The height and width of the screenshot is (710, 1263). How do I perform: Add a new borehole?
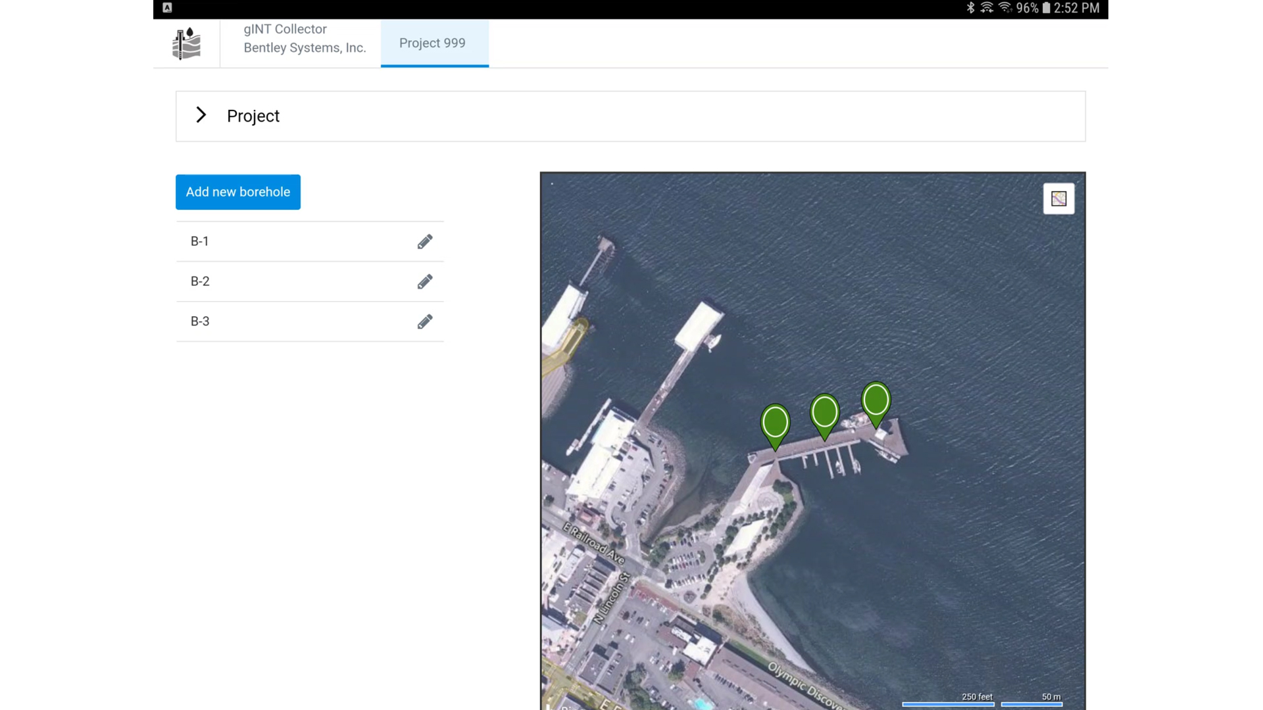pos(237,192)
